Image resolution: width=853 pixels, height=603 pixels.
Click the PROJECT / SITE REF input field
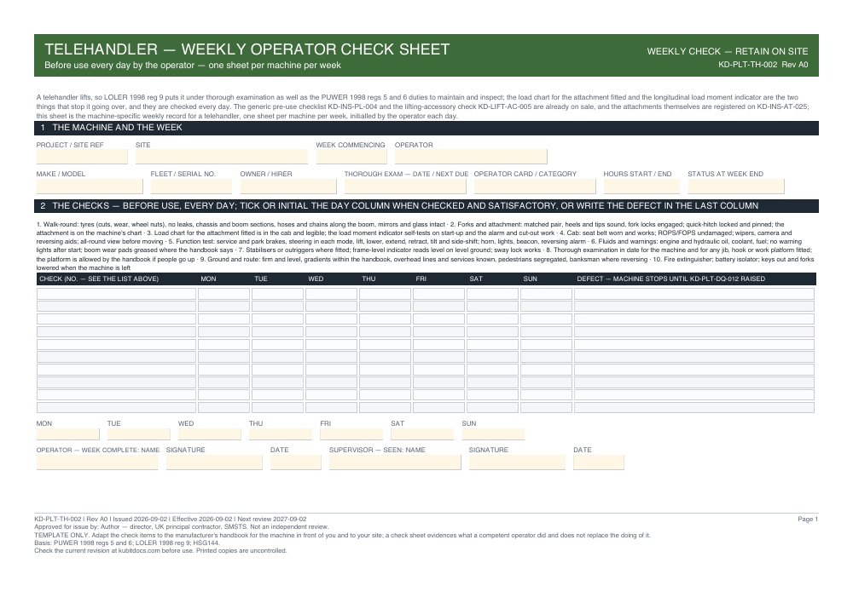point(82,157)
